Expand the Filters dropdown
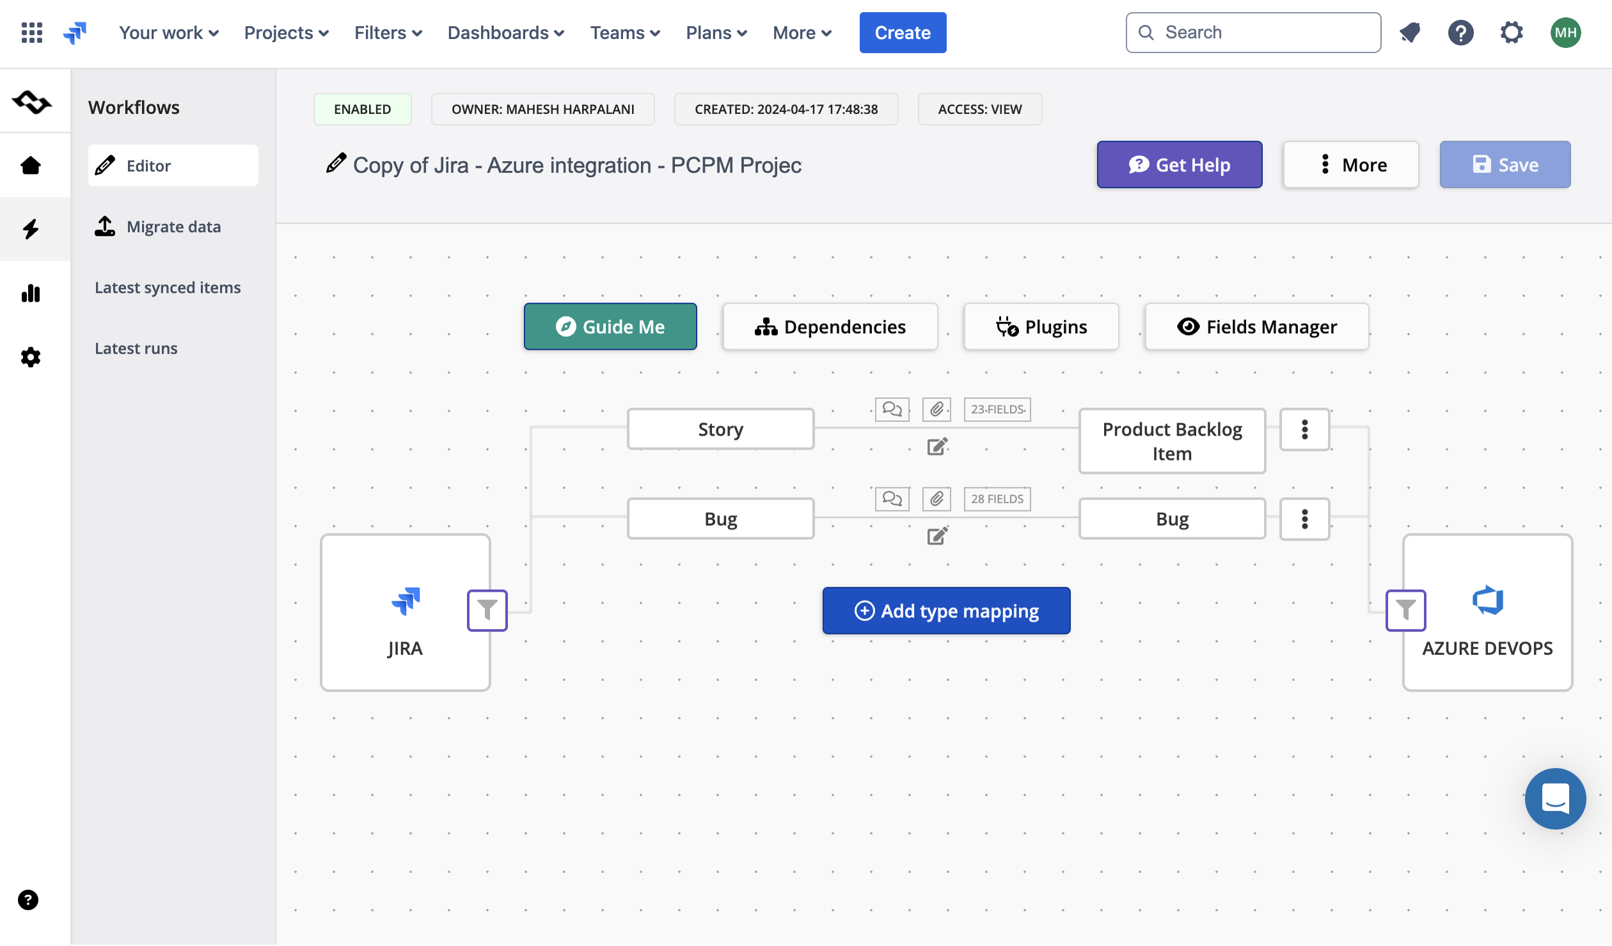Viewport: 1612px width, 946px height. tap(388, 33)
